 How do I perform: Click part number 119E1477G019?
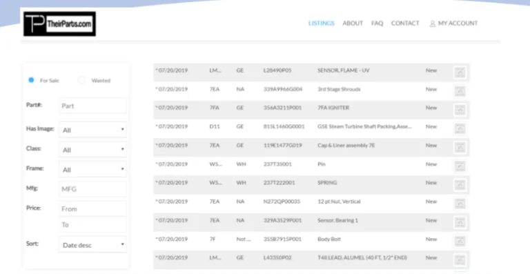tap(282, 145)
